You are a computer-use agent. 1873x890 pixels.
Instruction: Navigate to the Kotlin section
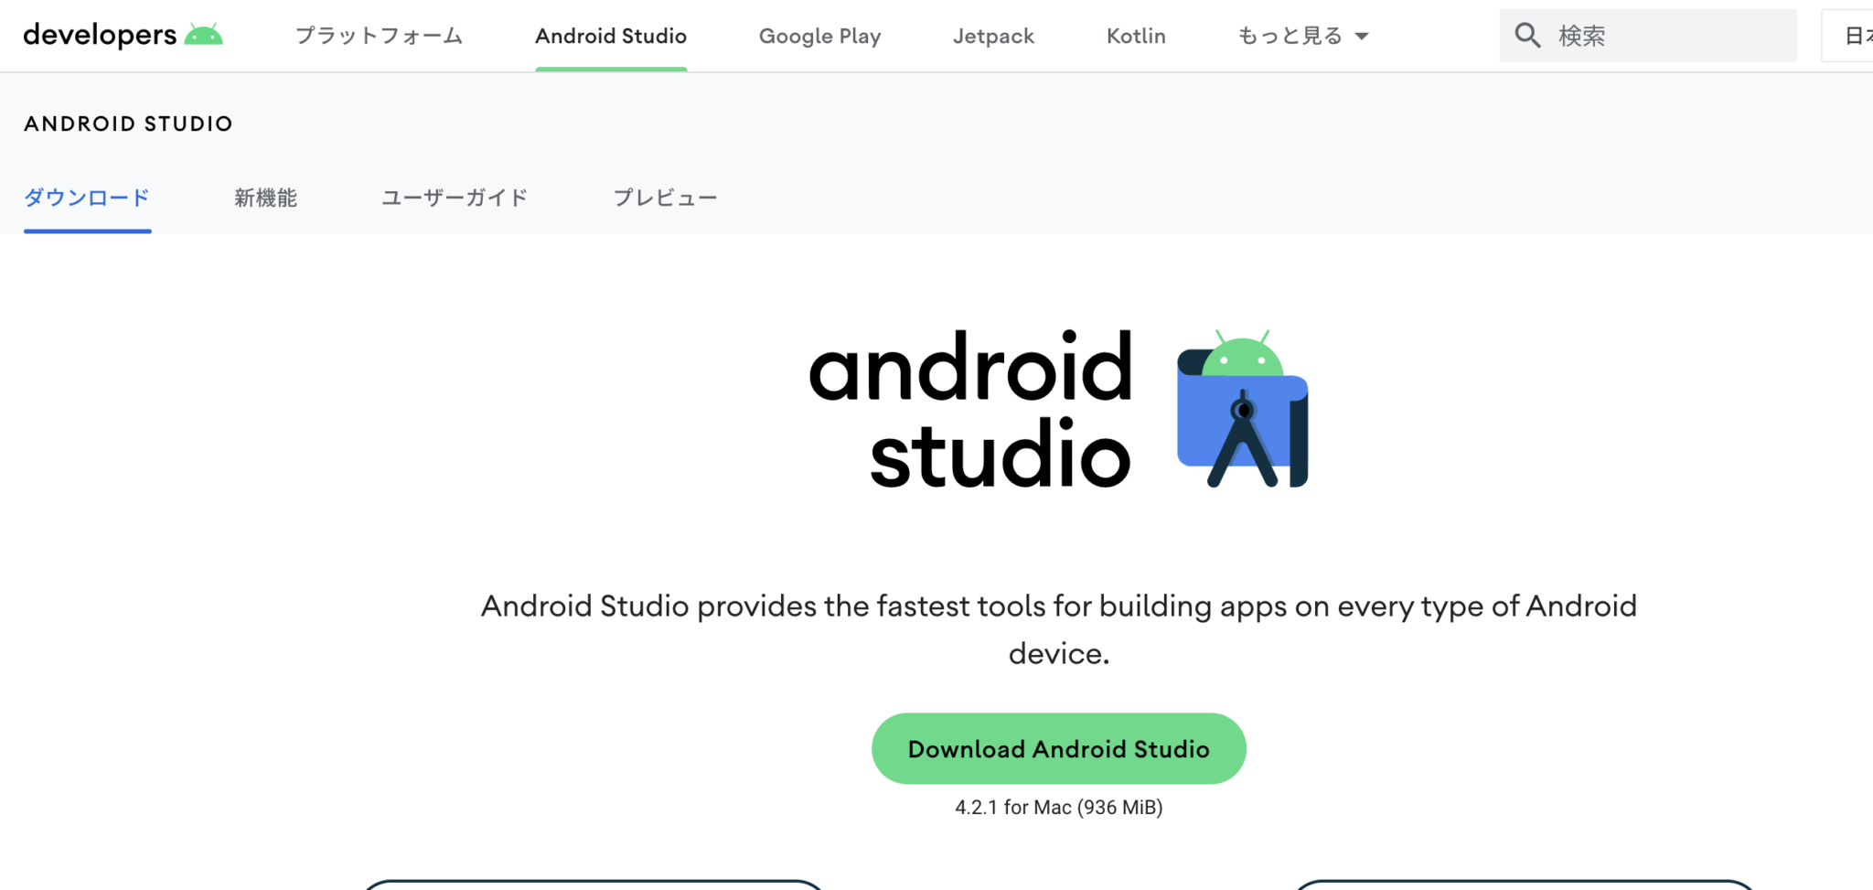(1136, 36)
